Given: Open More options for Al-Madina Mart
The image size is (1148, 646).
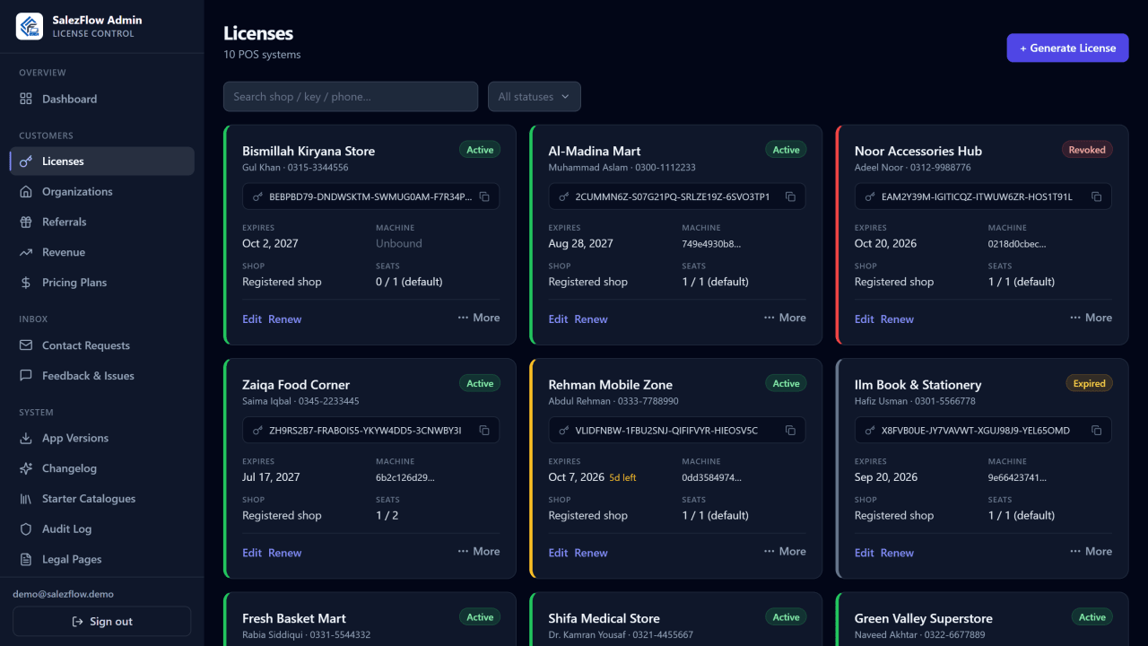Looking at the screenshot, I should 785,318.
